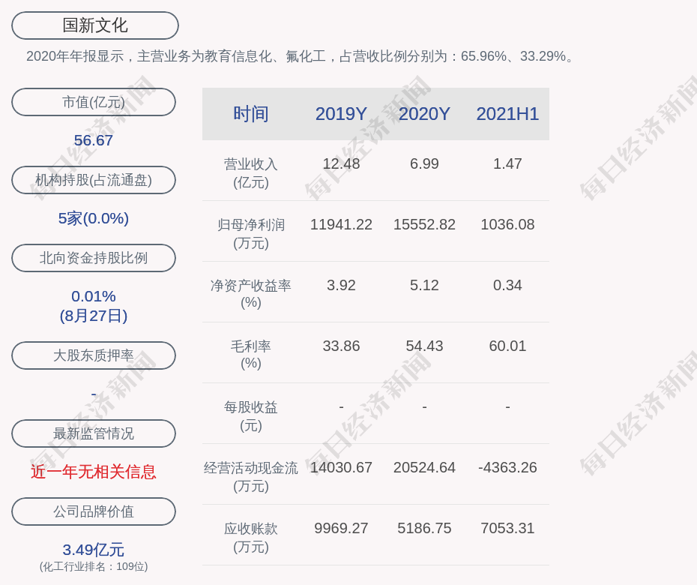Click the 2019Y revenue value 12.48
697x585 pixels.
[x=341, y=163]
